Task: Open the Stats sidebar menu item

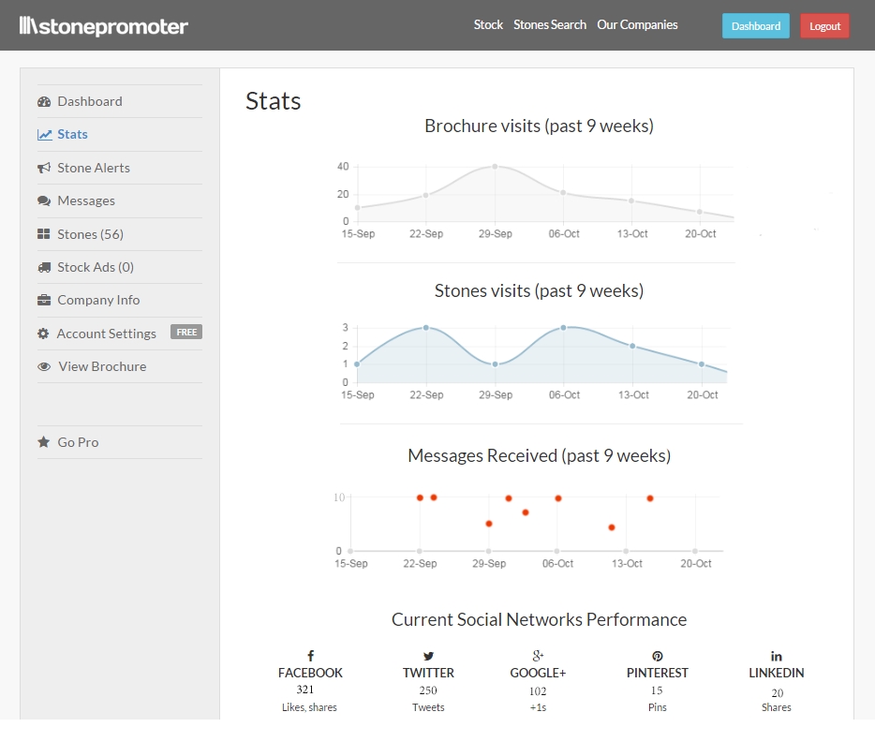Action: click(x=72, y=134)
